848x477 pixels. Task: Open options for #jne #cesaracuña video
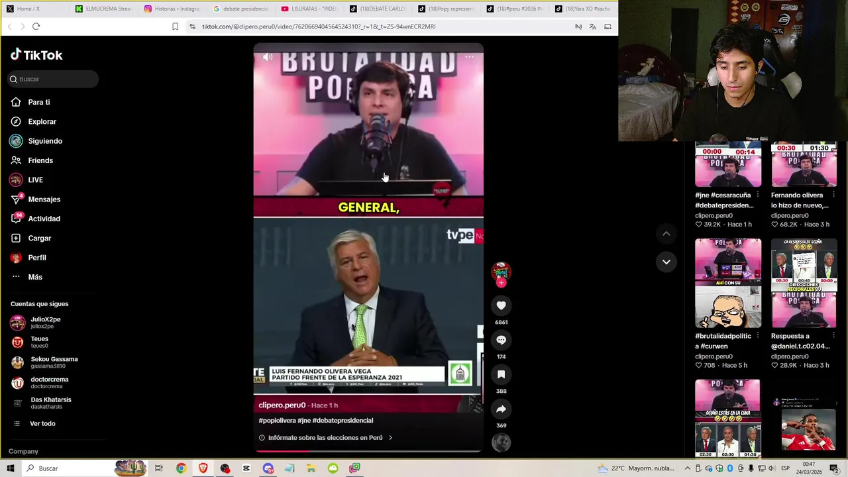click(757, 195)
